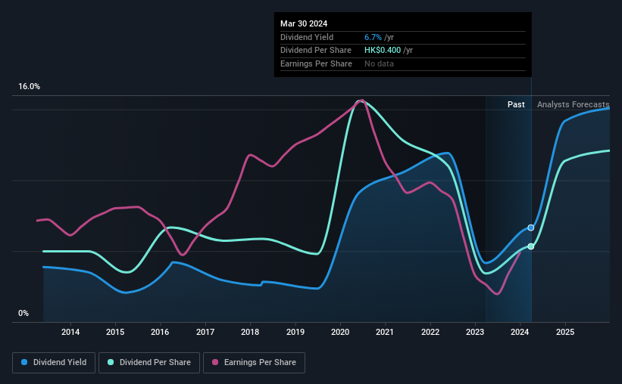Click the Analysts Forecasts label
Viewport: 622px width, 384px height.
tap(574, 104)
